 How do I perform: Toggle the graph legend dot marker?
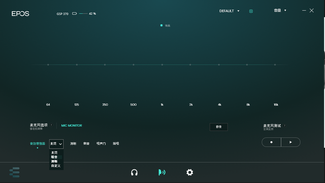click(x=161, y=25)
